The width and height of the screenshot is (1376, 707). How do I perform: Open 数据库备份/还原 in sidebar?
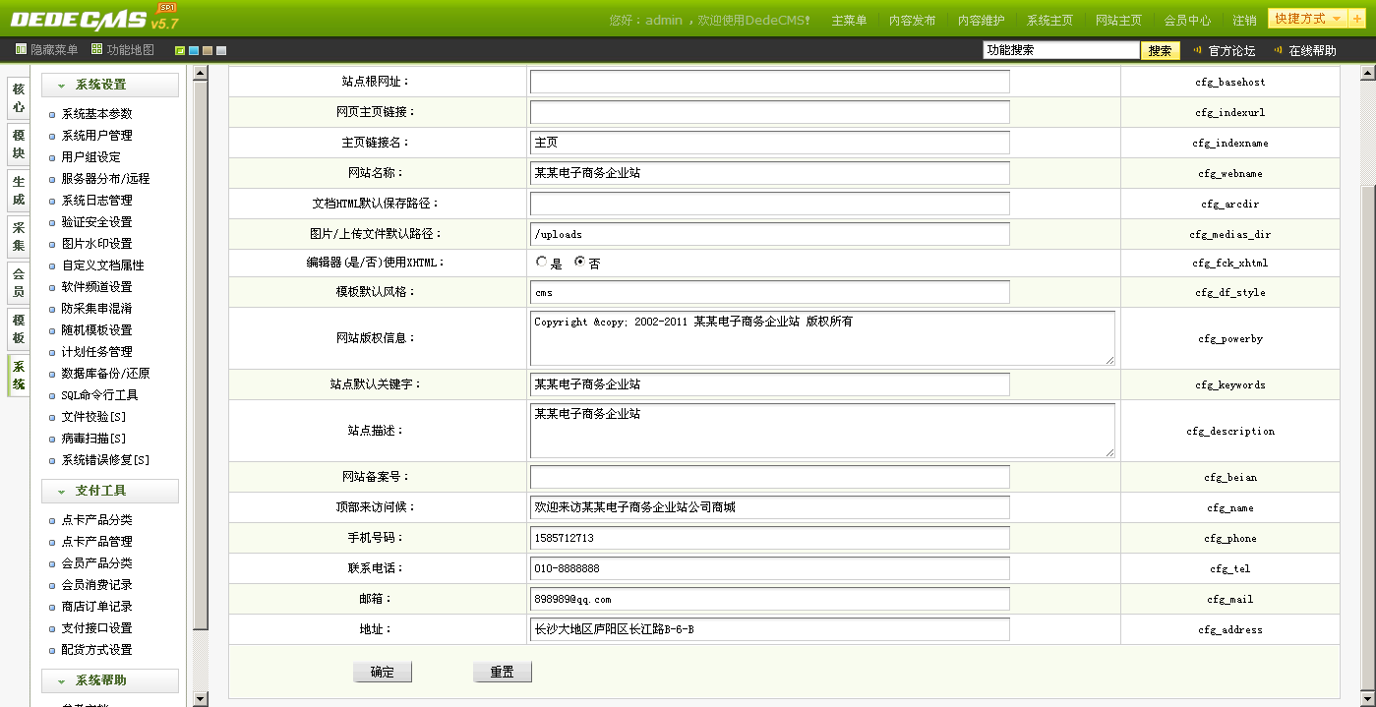(x=105, y=374)
